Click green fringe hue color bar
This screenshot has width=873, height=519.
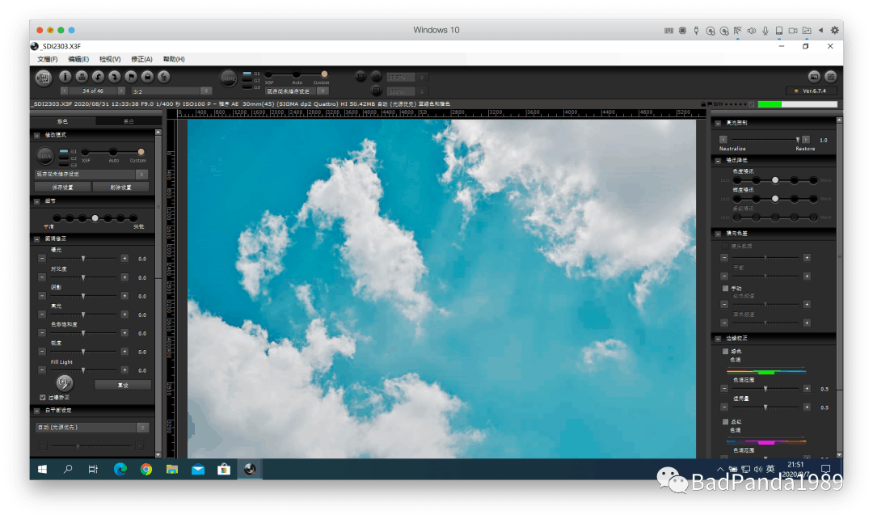[x=766, y=371]
